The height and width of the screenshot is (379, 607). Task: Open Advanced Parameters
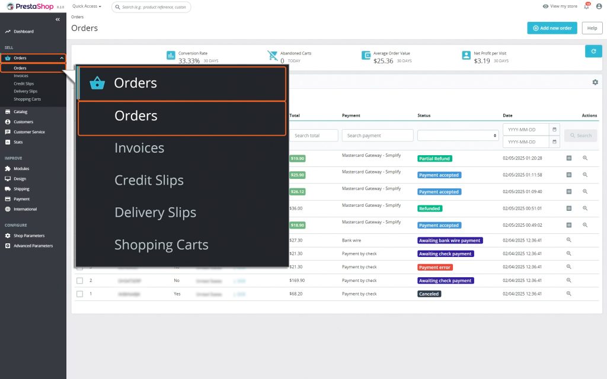pyautogui.click(x=33, y=246)
